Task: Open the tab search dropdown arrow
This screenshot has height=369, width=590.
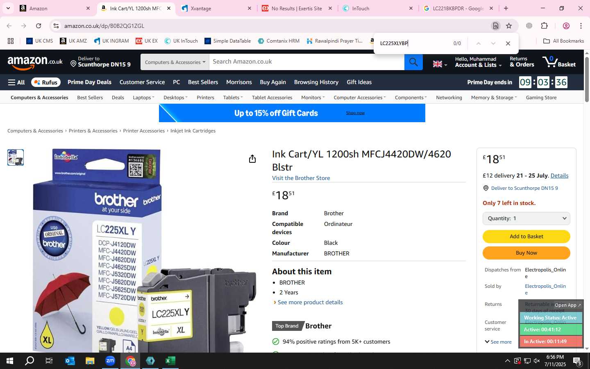Action: click(x=8, y=8)
